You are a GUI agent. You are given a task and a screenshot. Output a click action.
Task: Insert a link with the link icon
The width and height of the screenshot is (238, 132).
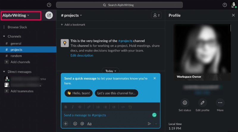pyautogui.click(x=89, y=107)
